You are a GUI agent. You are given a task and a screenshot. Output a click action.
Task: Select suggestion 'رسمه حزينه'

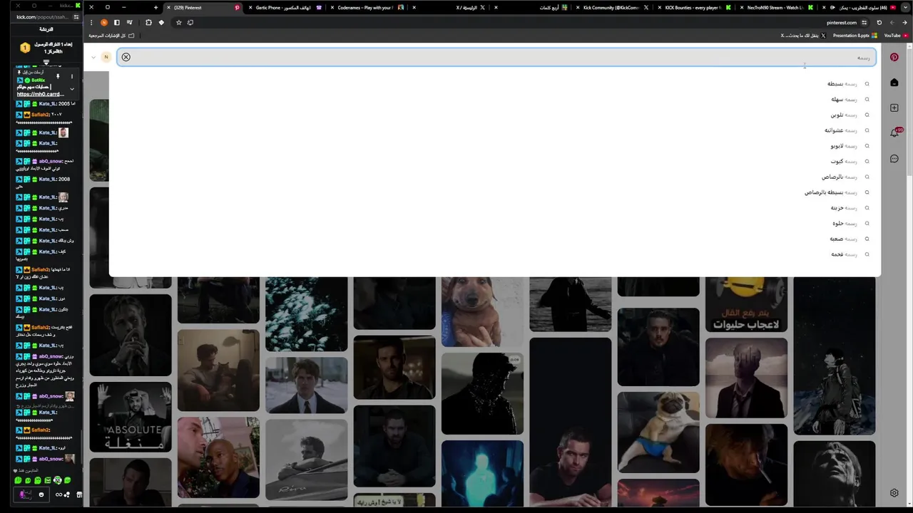pyautogui.click(x=844, y=208)
